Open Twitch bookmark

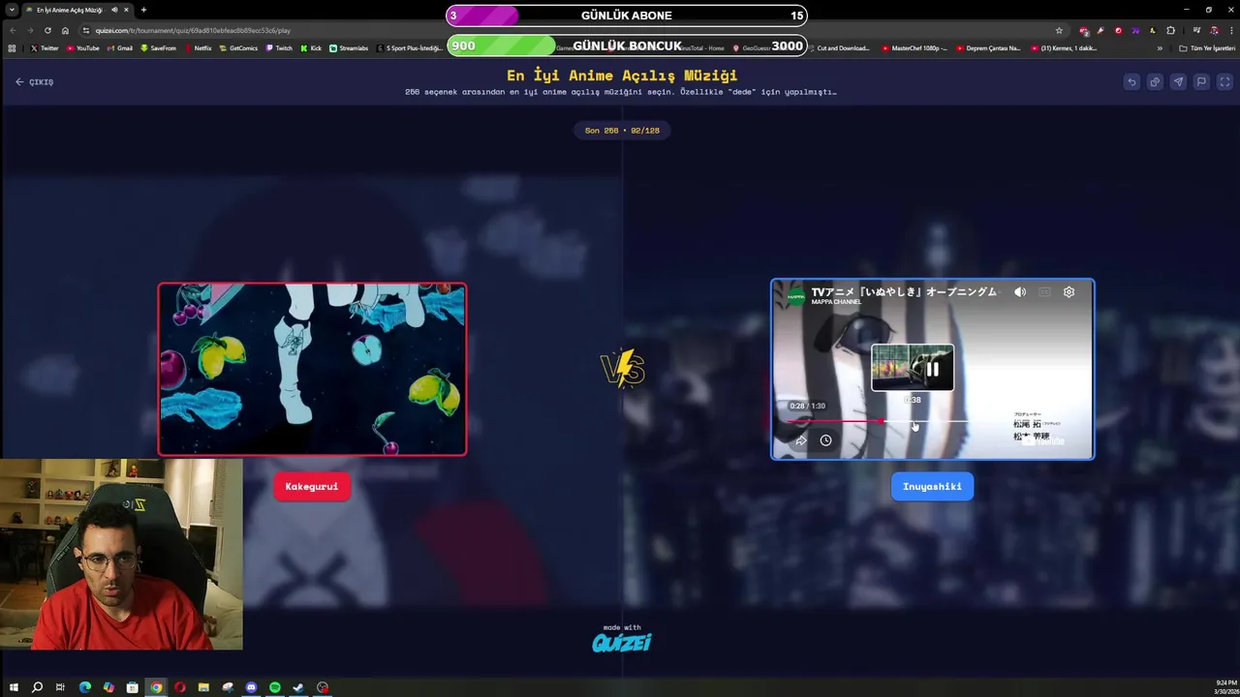pos(279,47)
